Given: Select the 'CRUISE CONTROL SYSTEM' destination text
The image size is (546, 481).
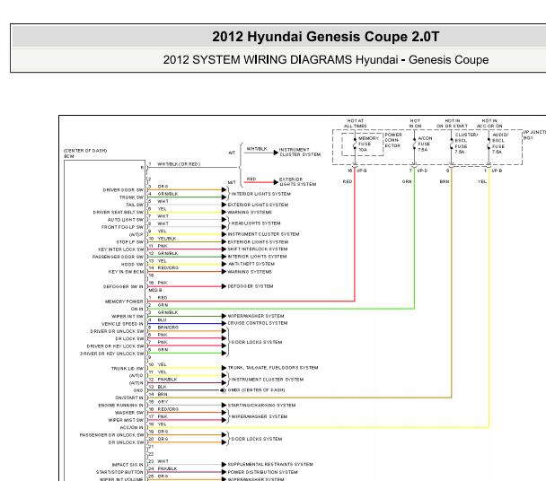Looking at the screenshot, I should pos(258,323).
